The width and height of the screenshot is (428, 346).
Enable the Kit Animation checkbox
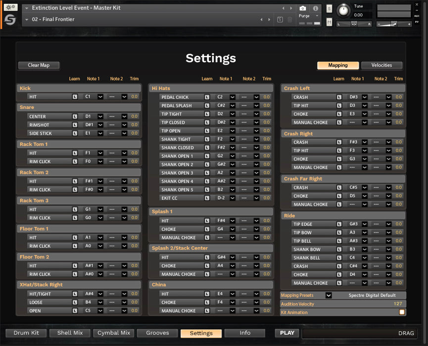tap(402, 312)
